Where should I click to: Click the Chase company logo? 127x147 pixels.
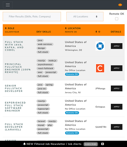(100, 46)
